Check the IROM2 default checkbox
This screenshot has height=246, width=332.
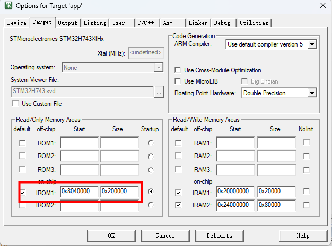pos(22,205)
